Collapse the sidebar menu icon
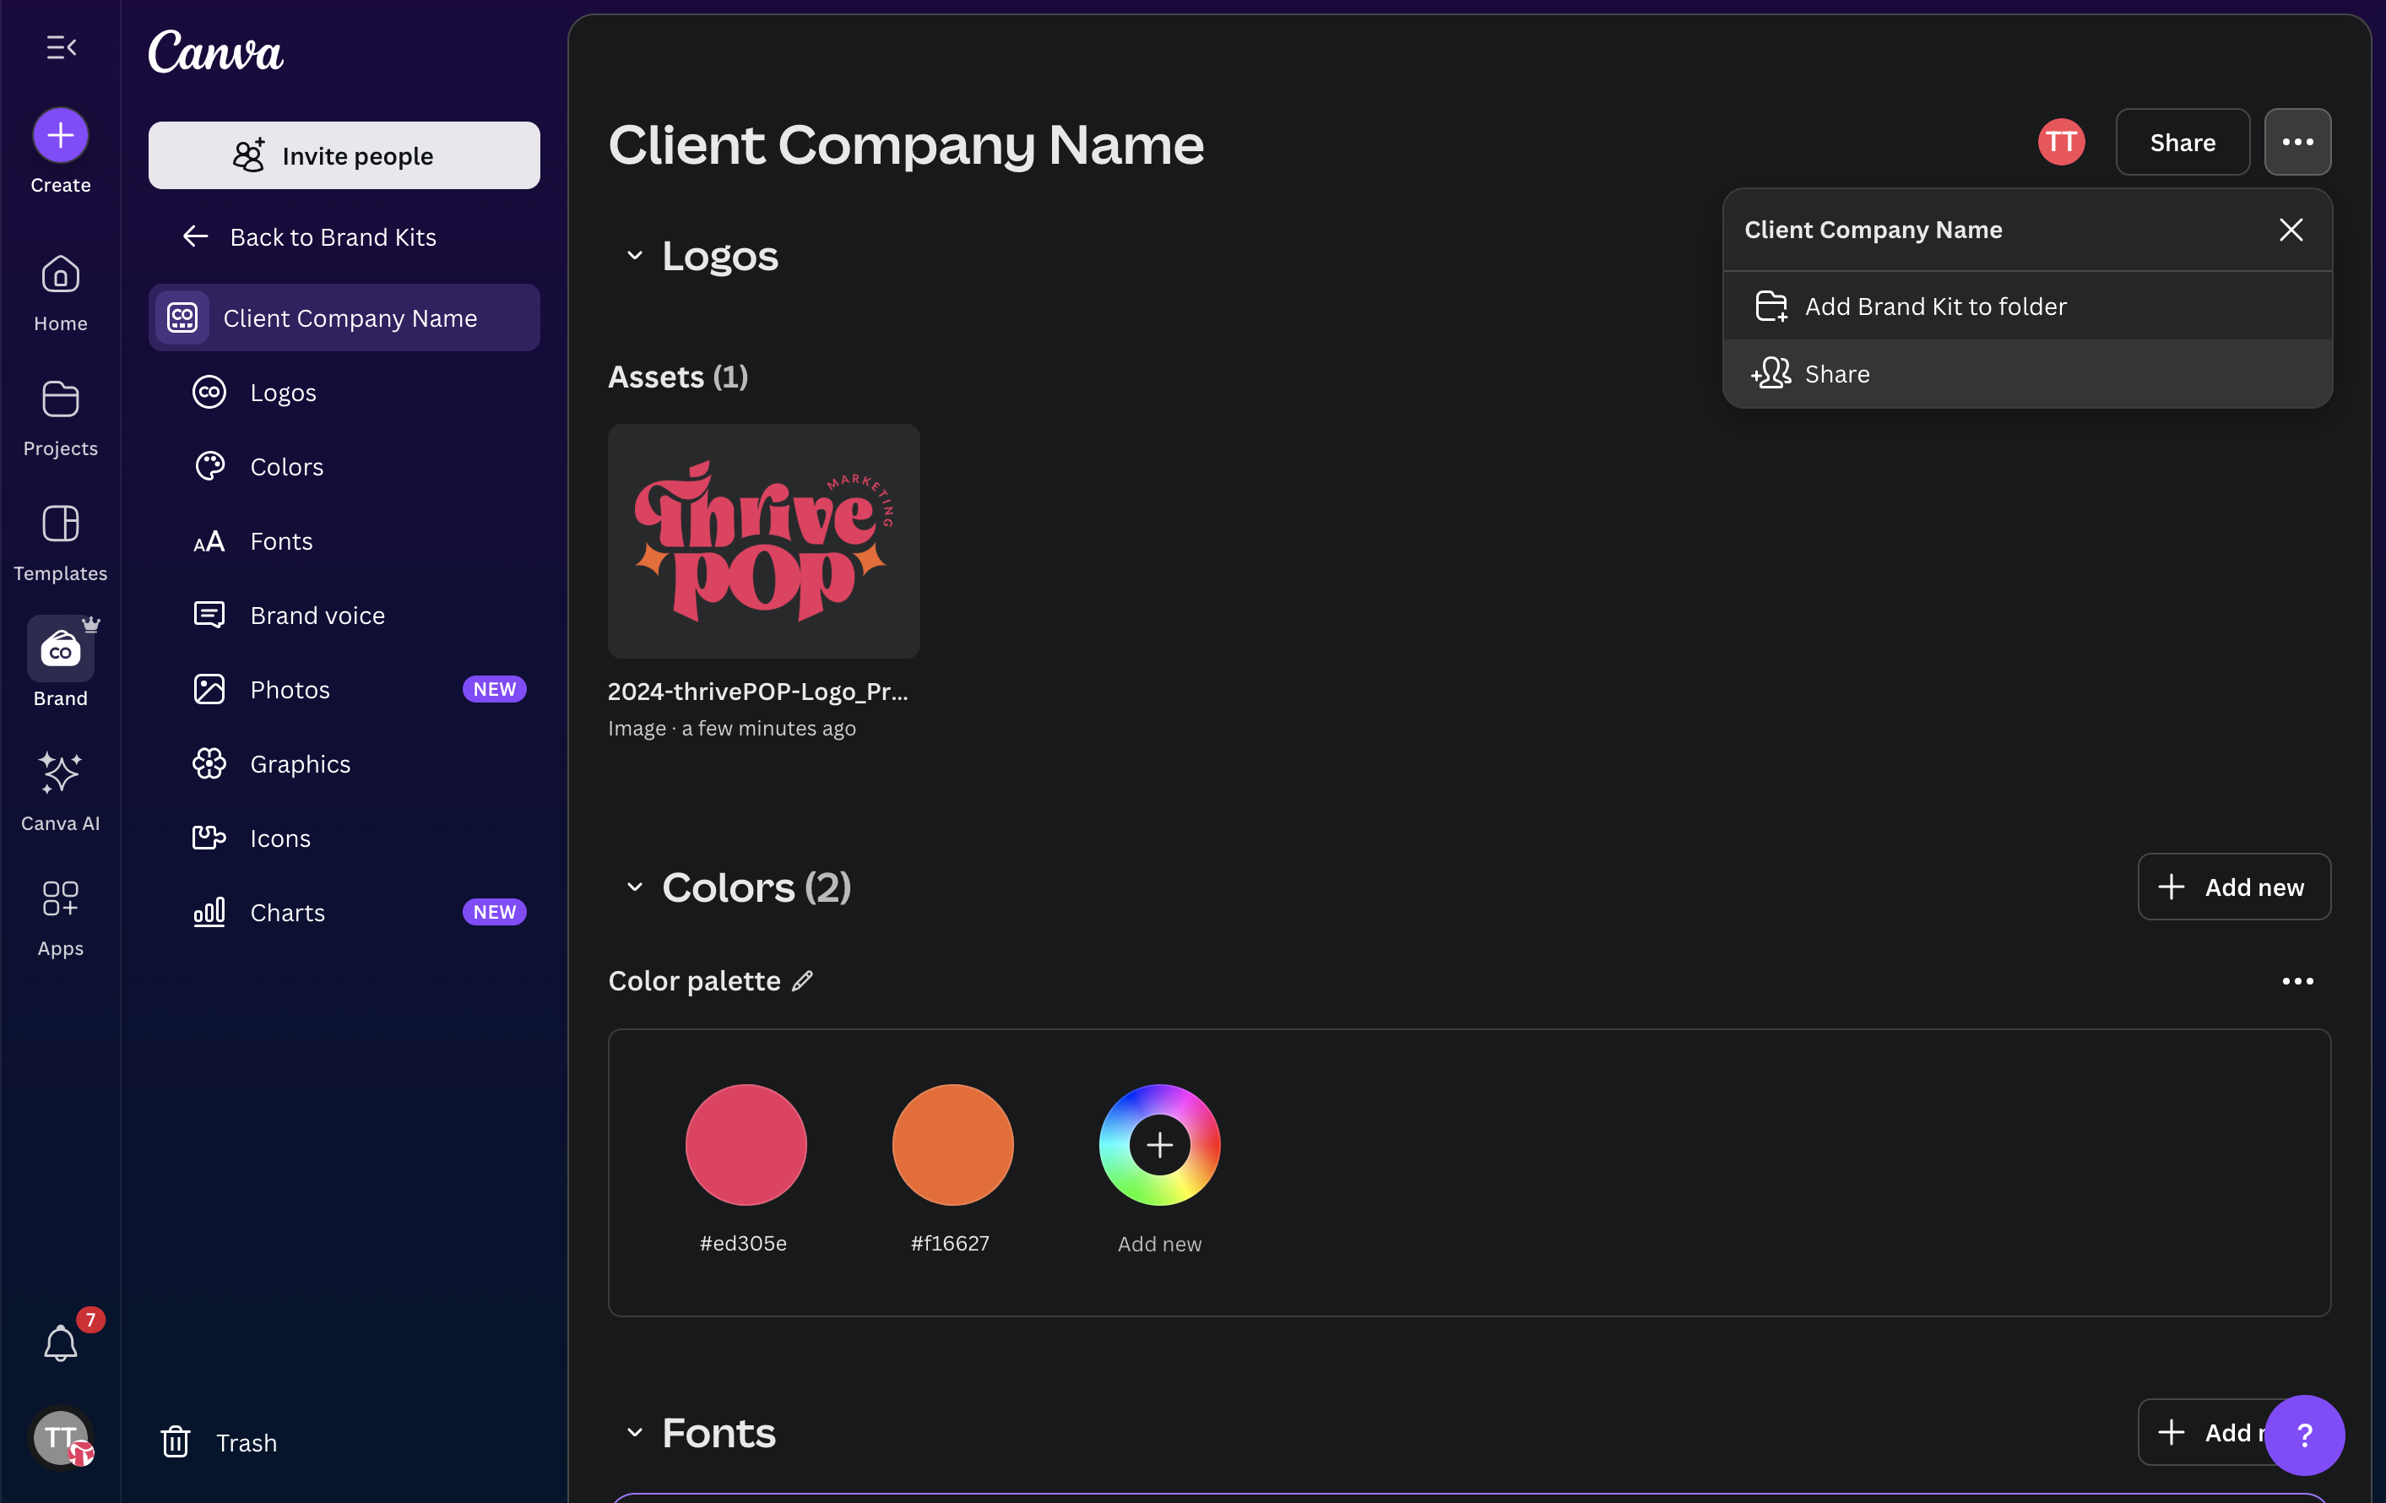2386x1503 pixels. (61, 46)
